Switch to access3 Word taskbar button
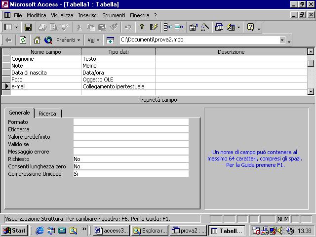Image resolution: width=316 pixels, height=237 pixels. (111, 231)
